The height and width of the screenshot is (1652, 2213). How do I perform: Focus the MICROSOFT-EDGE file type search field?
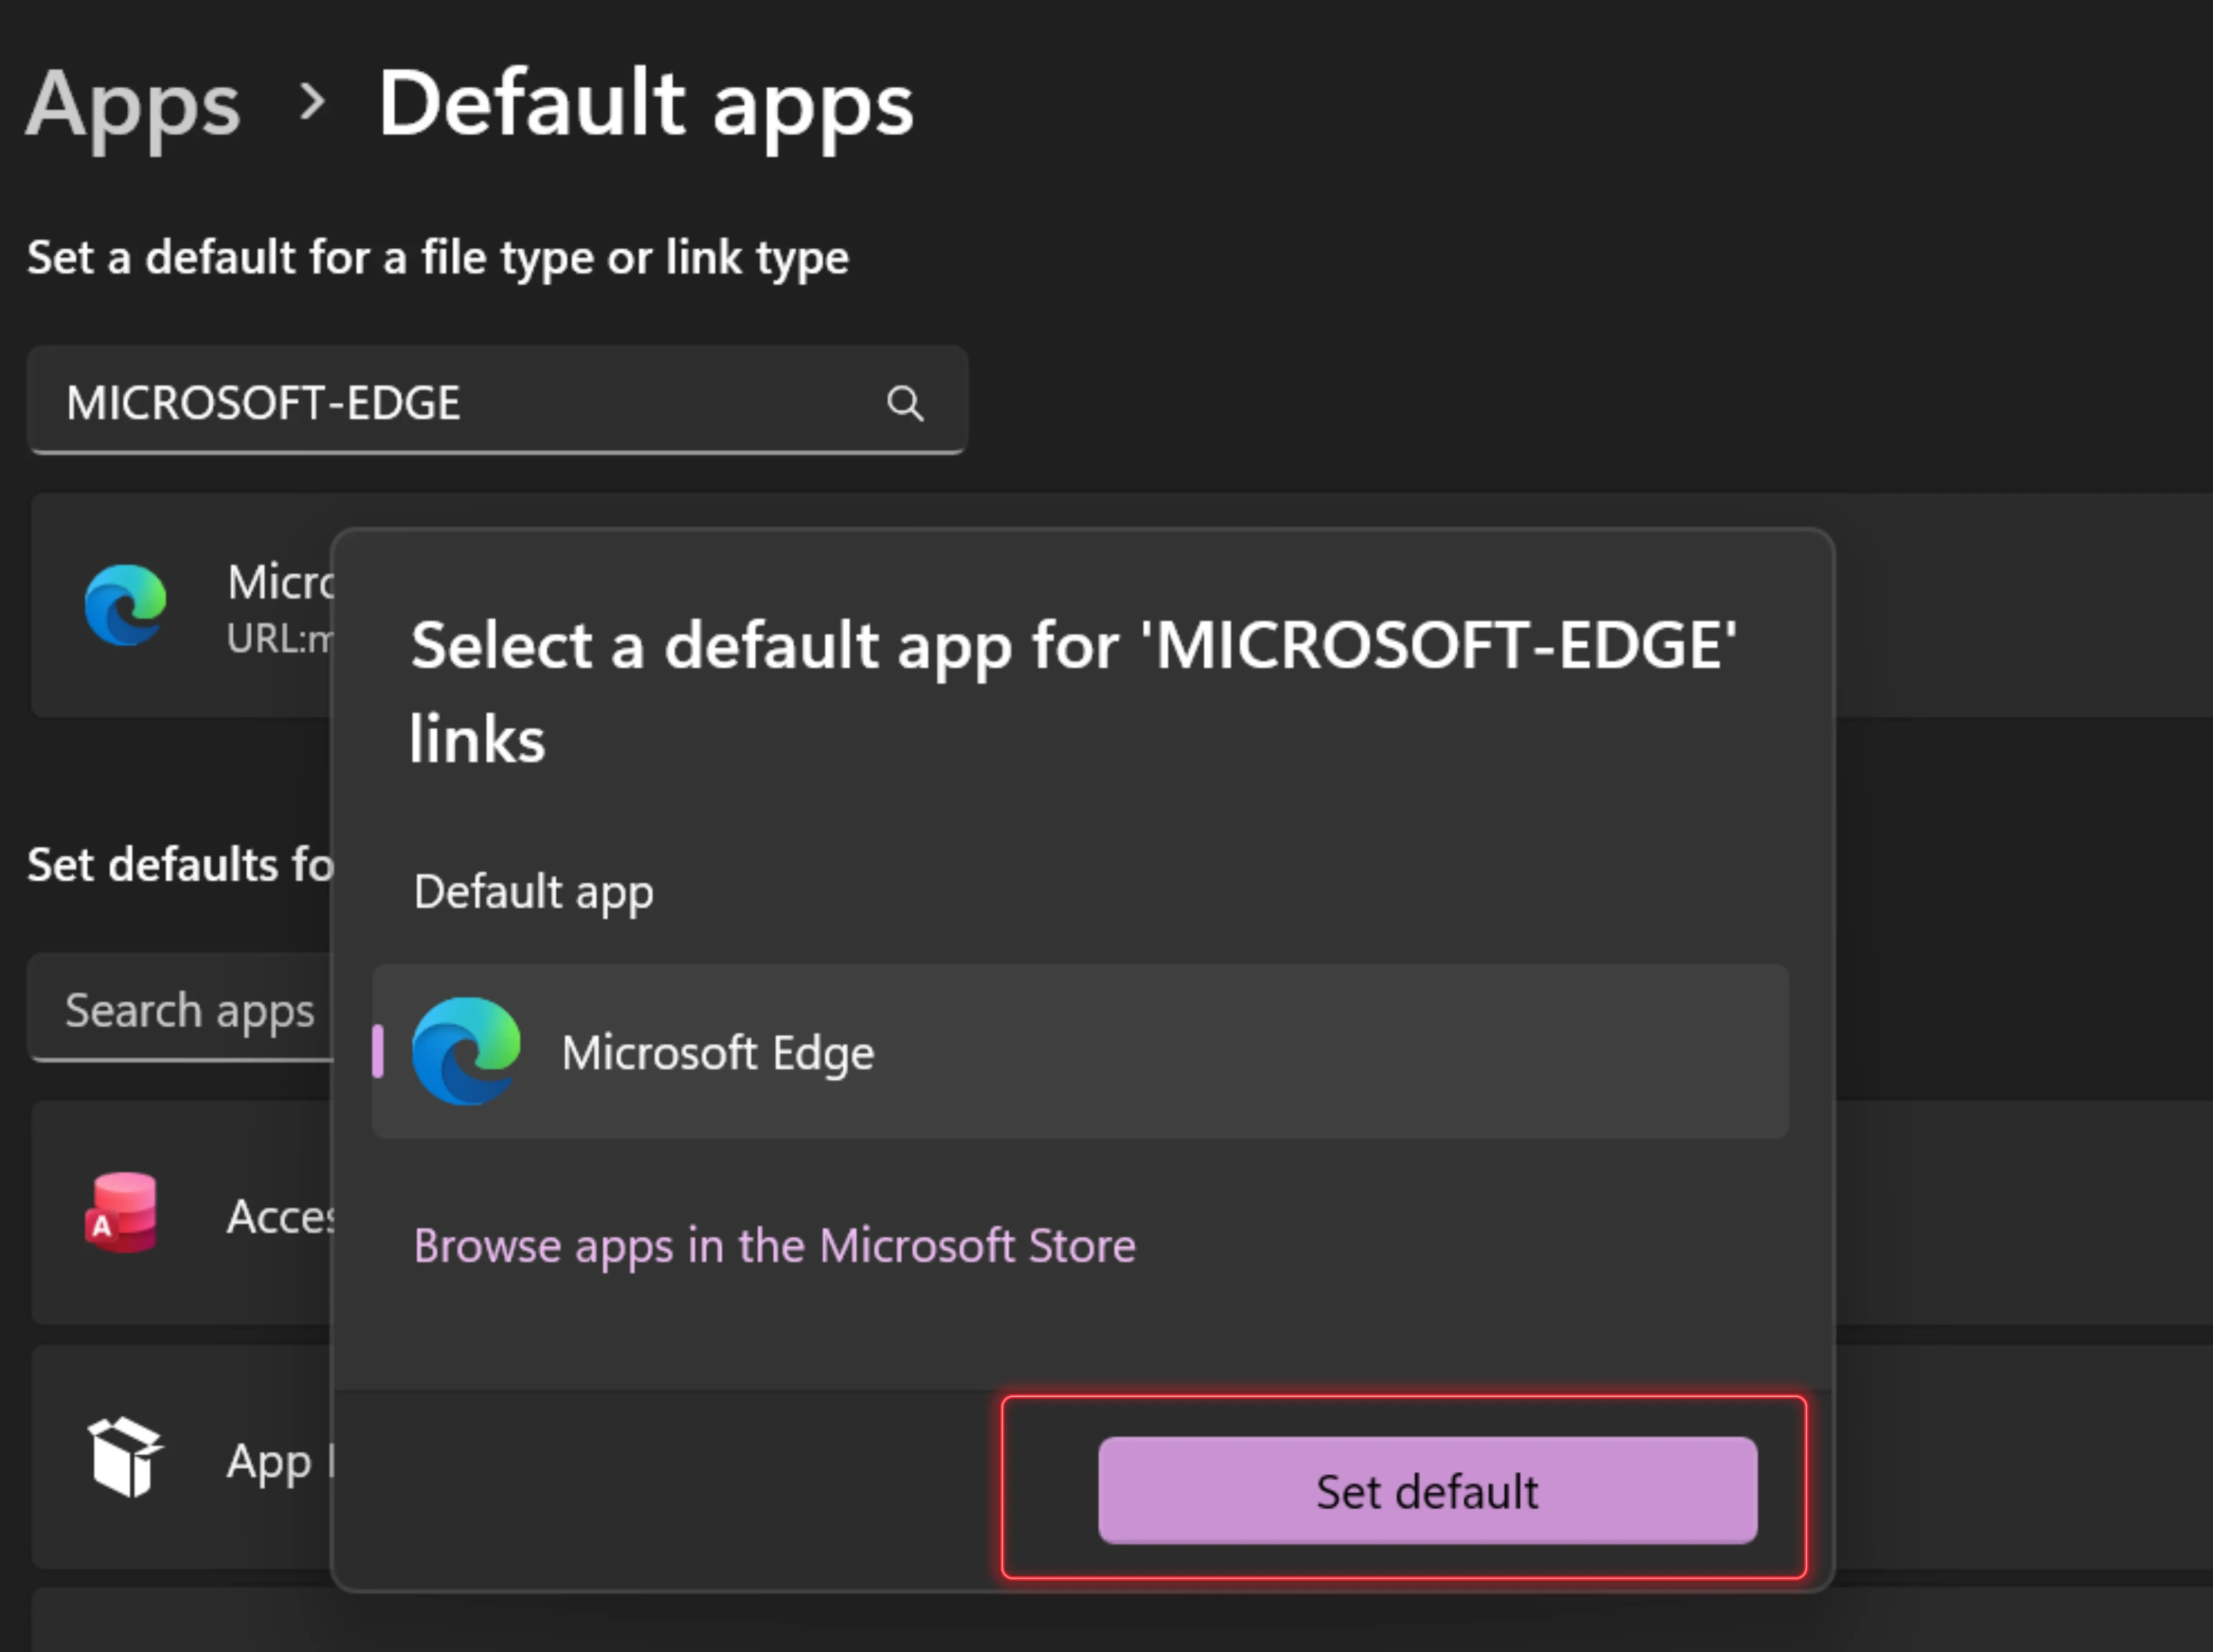coord(497,401)
